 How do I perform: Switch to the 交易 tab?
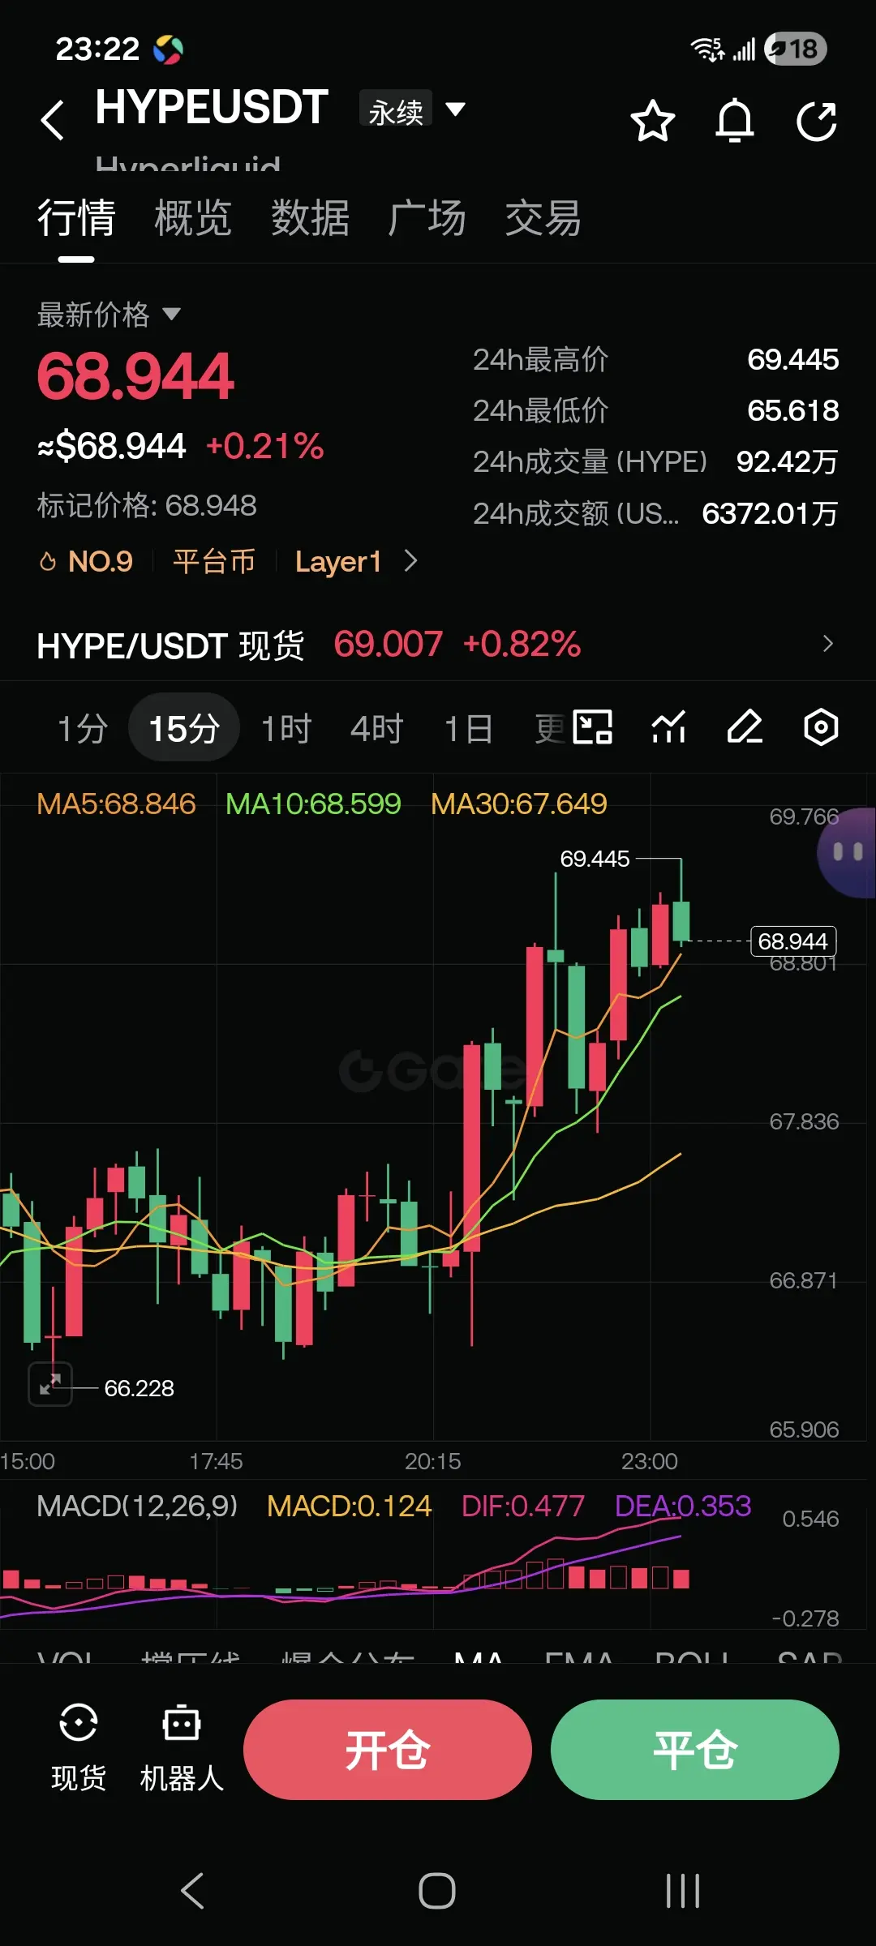pos(543,218)
